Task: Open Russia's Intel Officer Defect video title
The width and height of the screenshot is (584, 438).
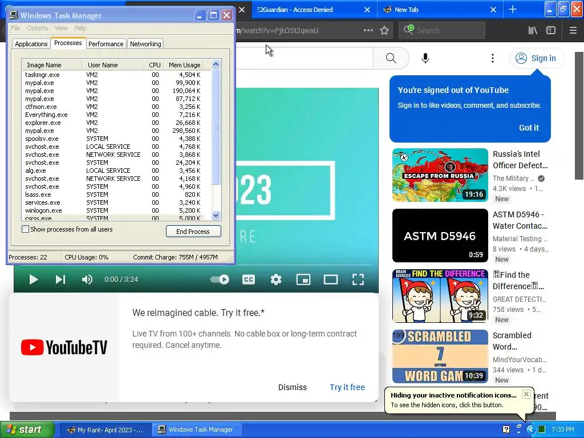Action: point(520,160)
